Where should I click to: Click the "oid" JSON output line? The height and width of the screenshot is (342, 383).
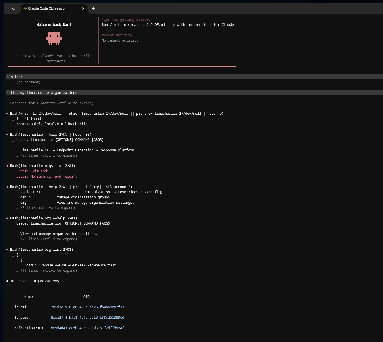(71, 265)
